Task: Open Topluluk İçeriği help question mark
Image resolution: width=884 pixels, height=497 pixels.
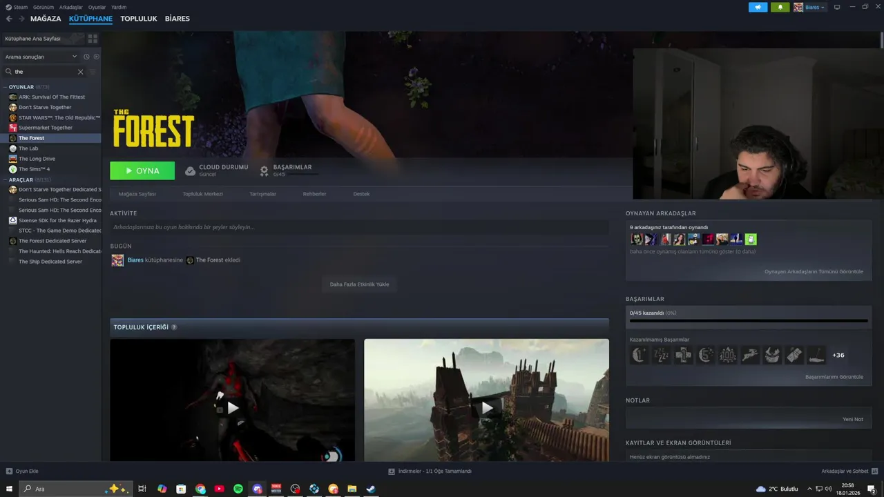Action: pos(174,327)
